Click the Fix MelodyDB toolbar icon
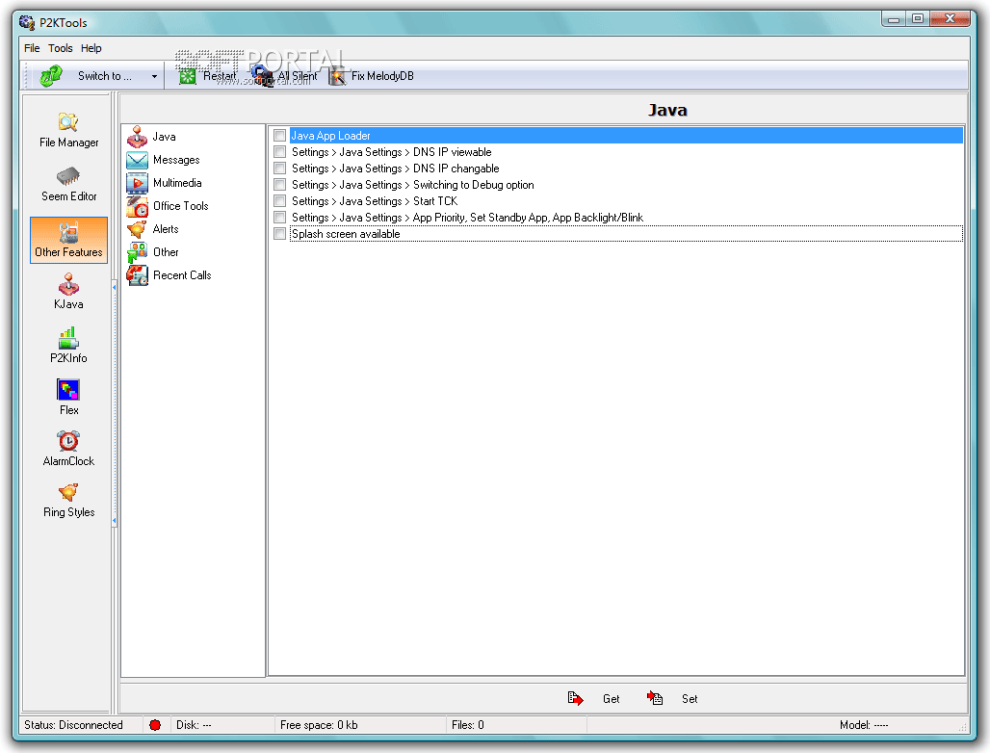 tap(338, 76)
